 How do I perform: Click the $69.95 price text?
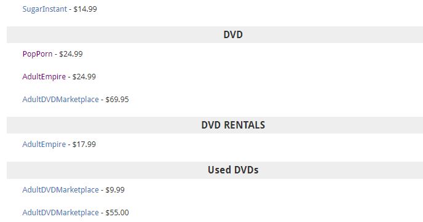pyautogui.click(x=117, y=99)
